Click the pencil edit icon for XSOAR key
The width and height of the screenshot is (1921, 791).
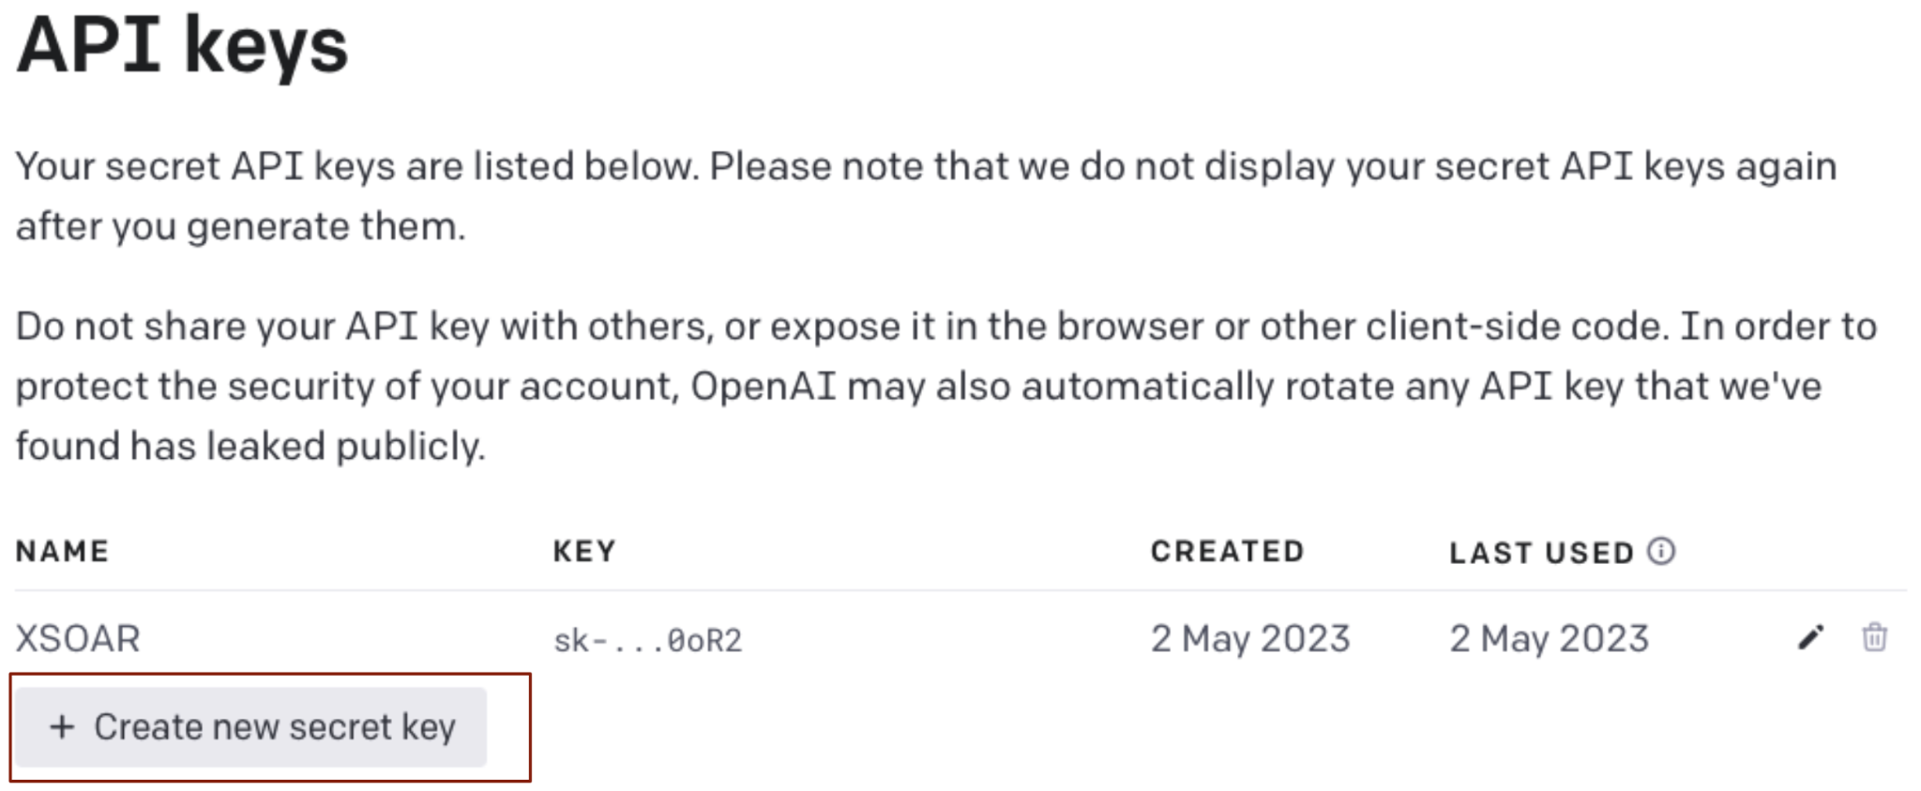1810,638
